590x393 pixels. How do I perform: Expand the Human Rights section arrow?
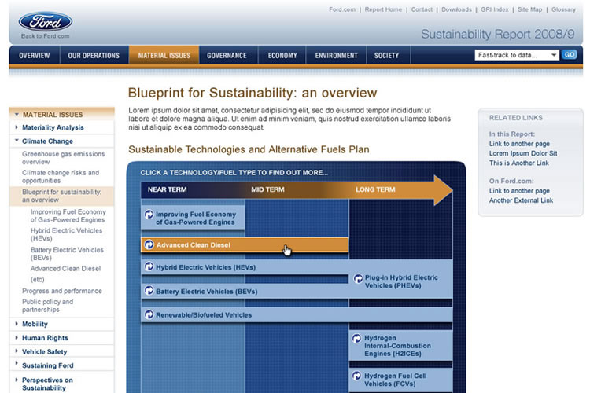[x=17, y=337]
